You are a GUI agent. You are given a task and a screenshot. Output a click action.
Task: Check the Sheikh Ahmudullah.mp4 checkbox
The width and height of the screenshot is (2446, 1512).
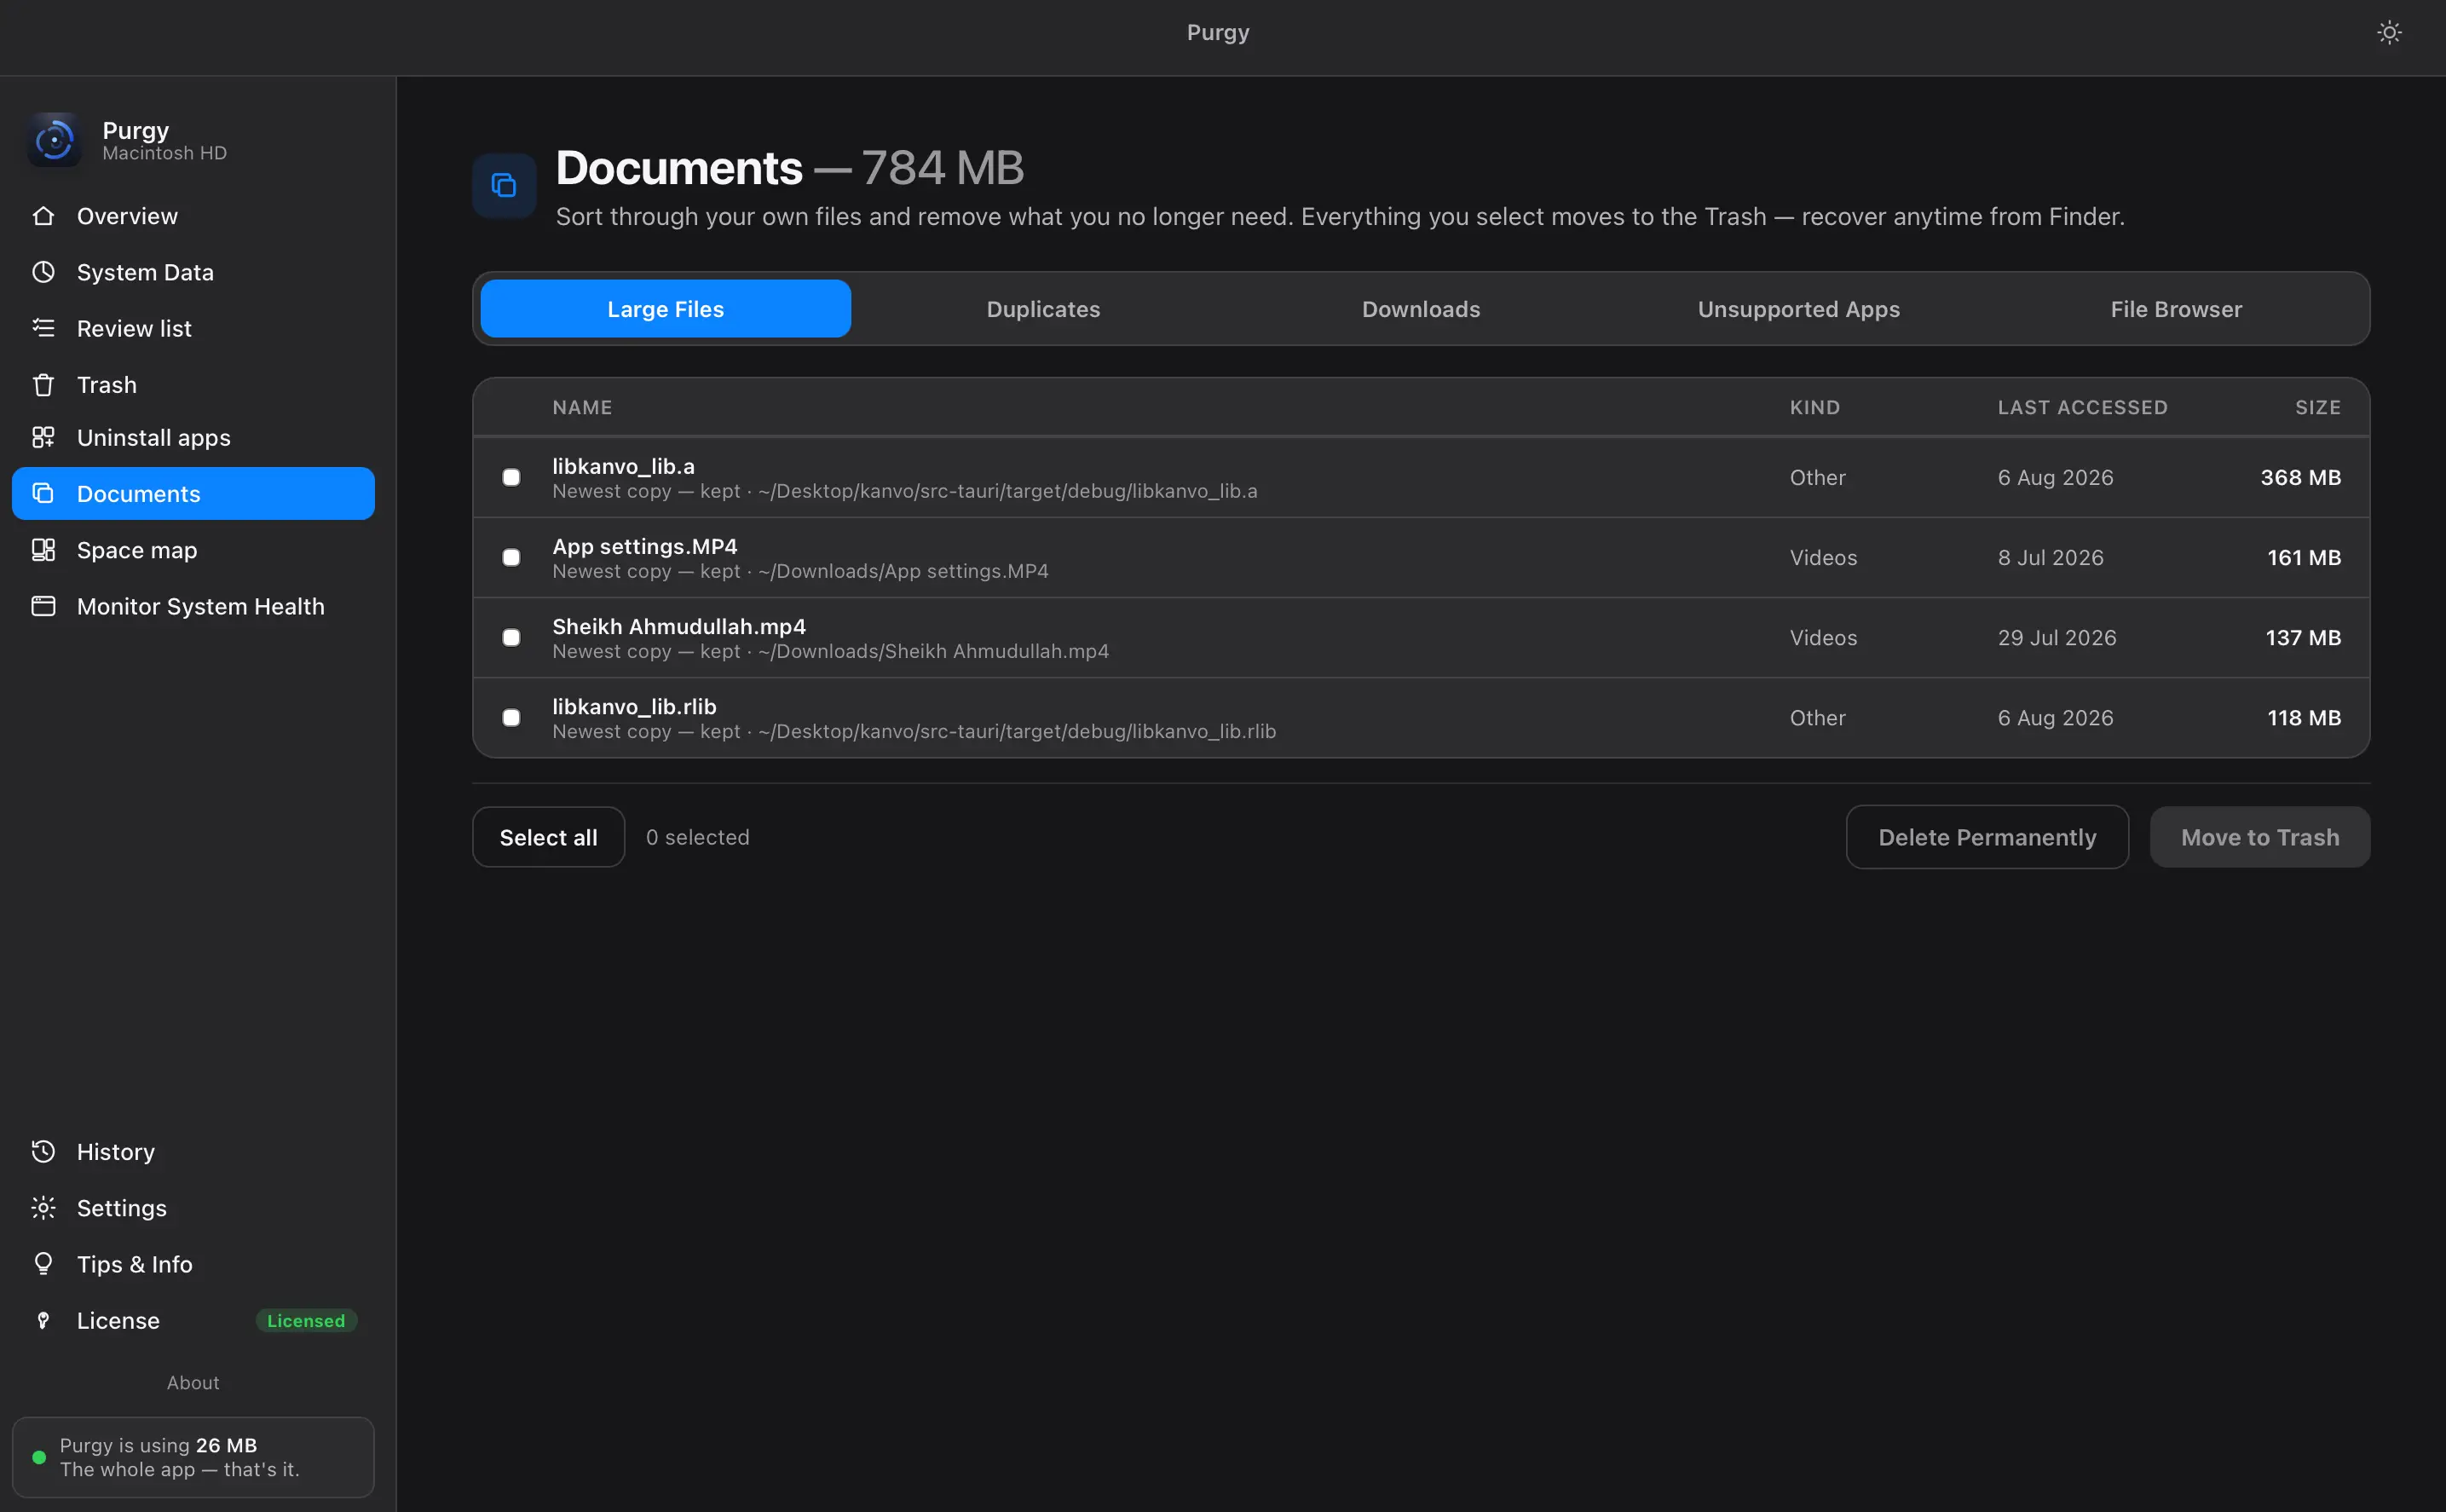click(511, 637)
